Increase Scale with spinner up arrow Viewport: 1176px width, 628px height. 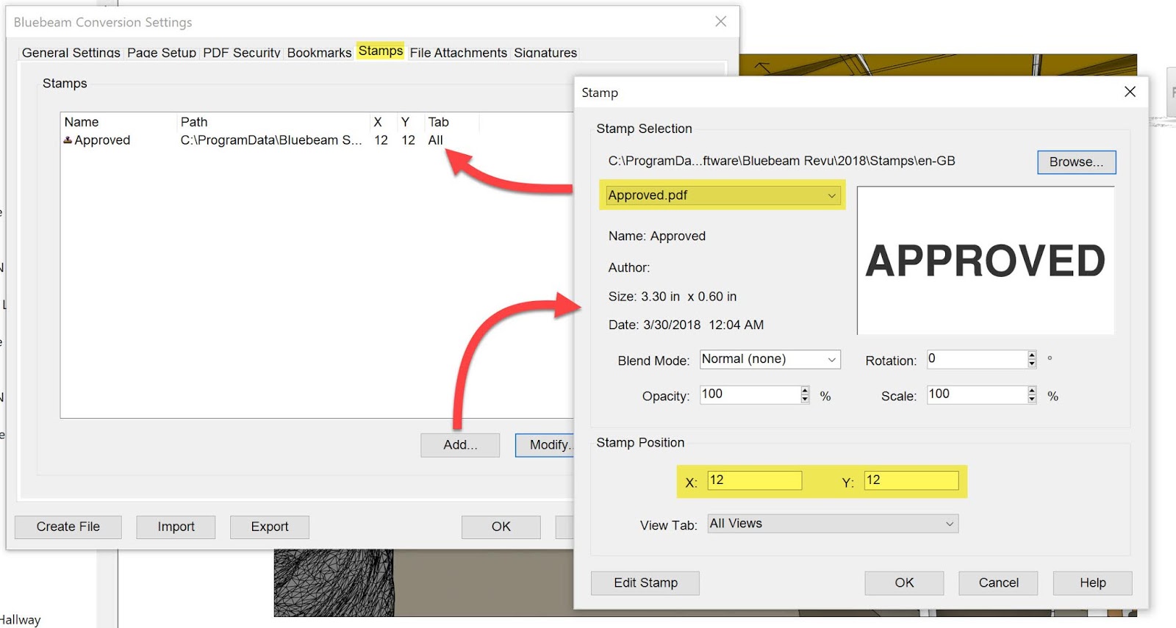1032,390
